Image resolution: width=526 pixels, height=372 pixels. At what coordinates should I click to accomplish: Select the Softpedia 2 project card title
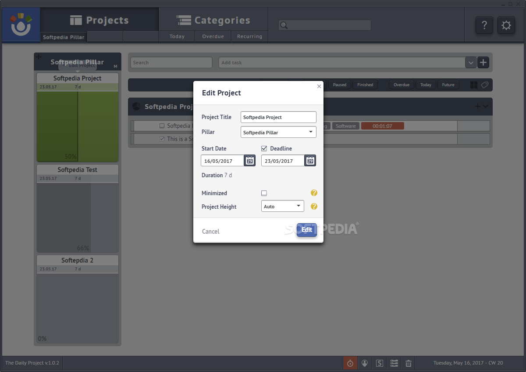coord(78,260)
